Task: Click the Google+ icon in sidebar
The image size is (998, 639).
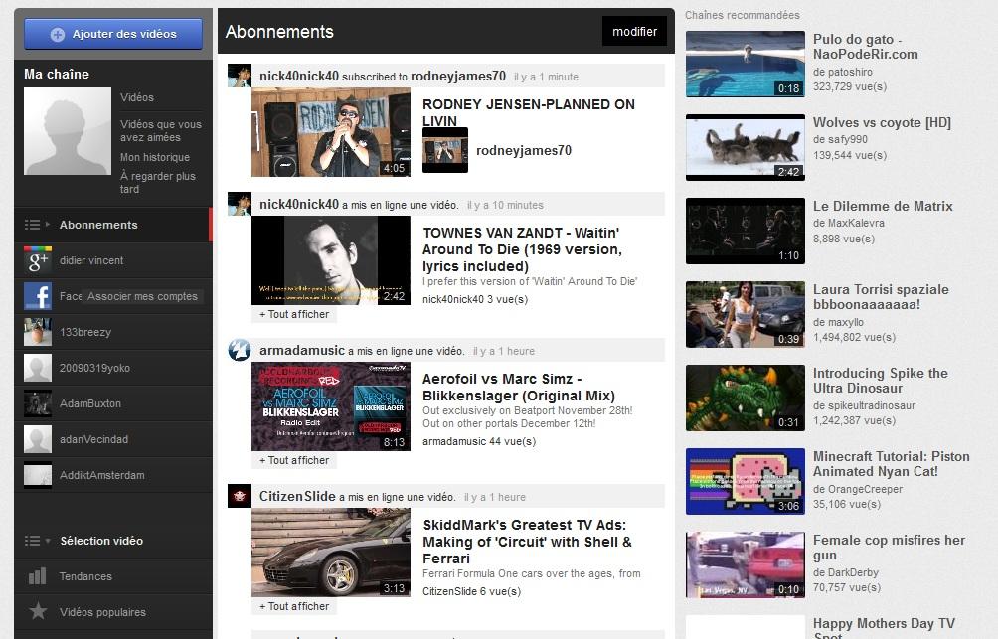Action: [38, 260]
